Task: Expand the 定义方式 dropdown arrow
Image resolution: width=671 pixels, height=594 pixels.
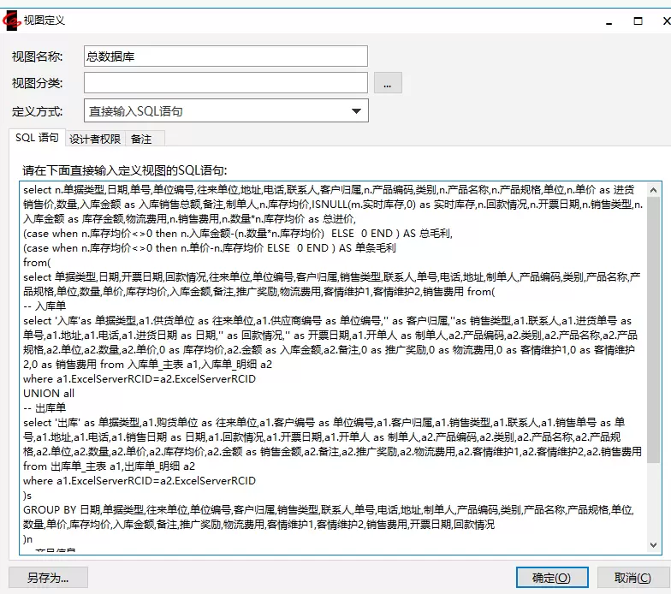Action: click(356, 111)
